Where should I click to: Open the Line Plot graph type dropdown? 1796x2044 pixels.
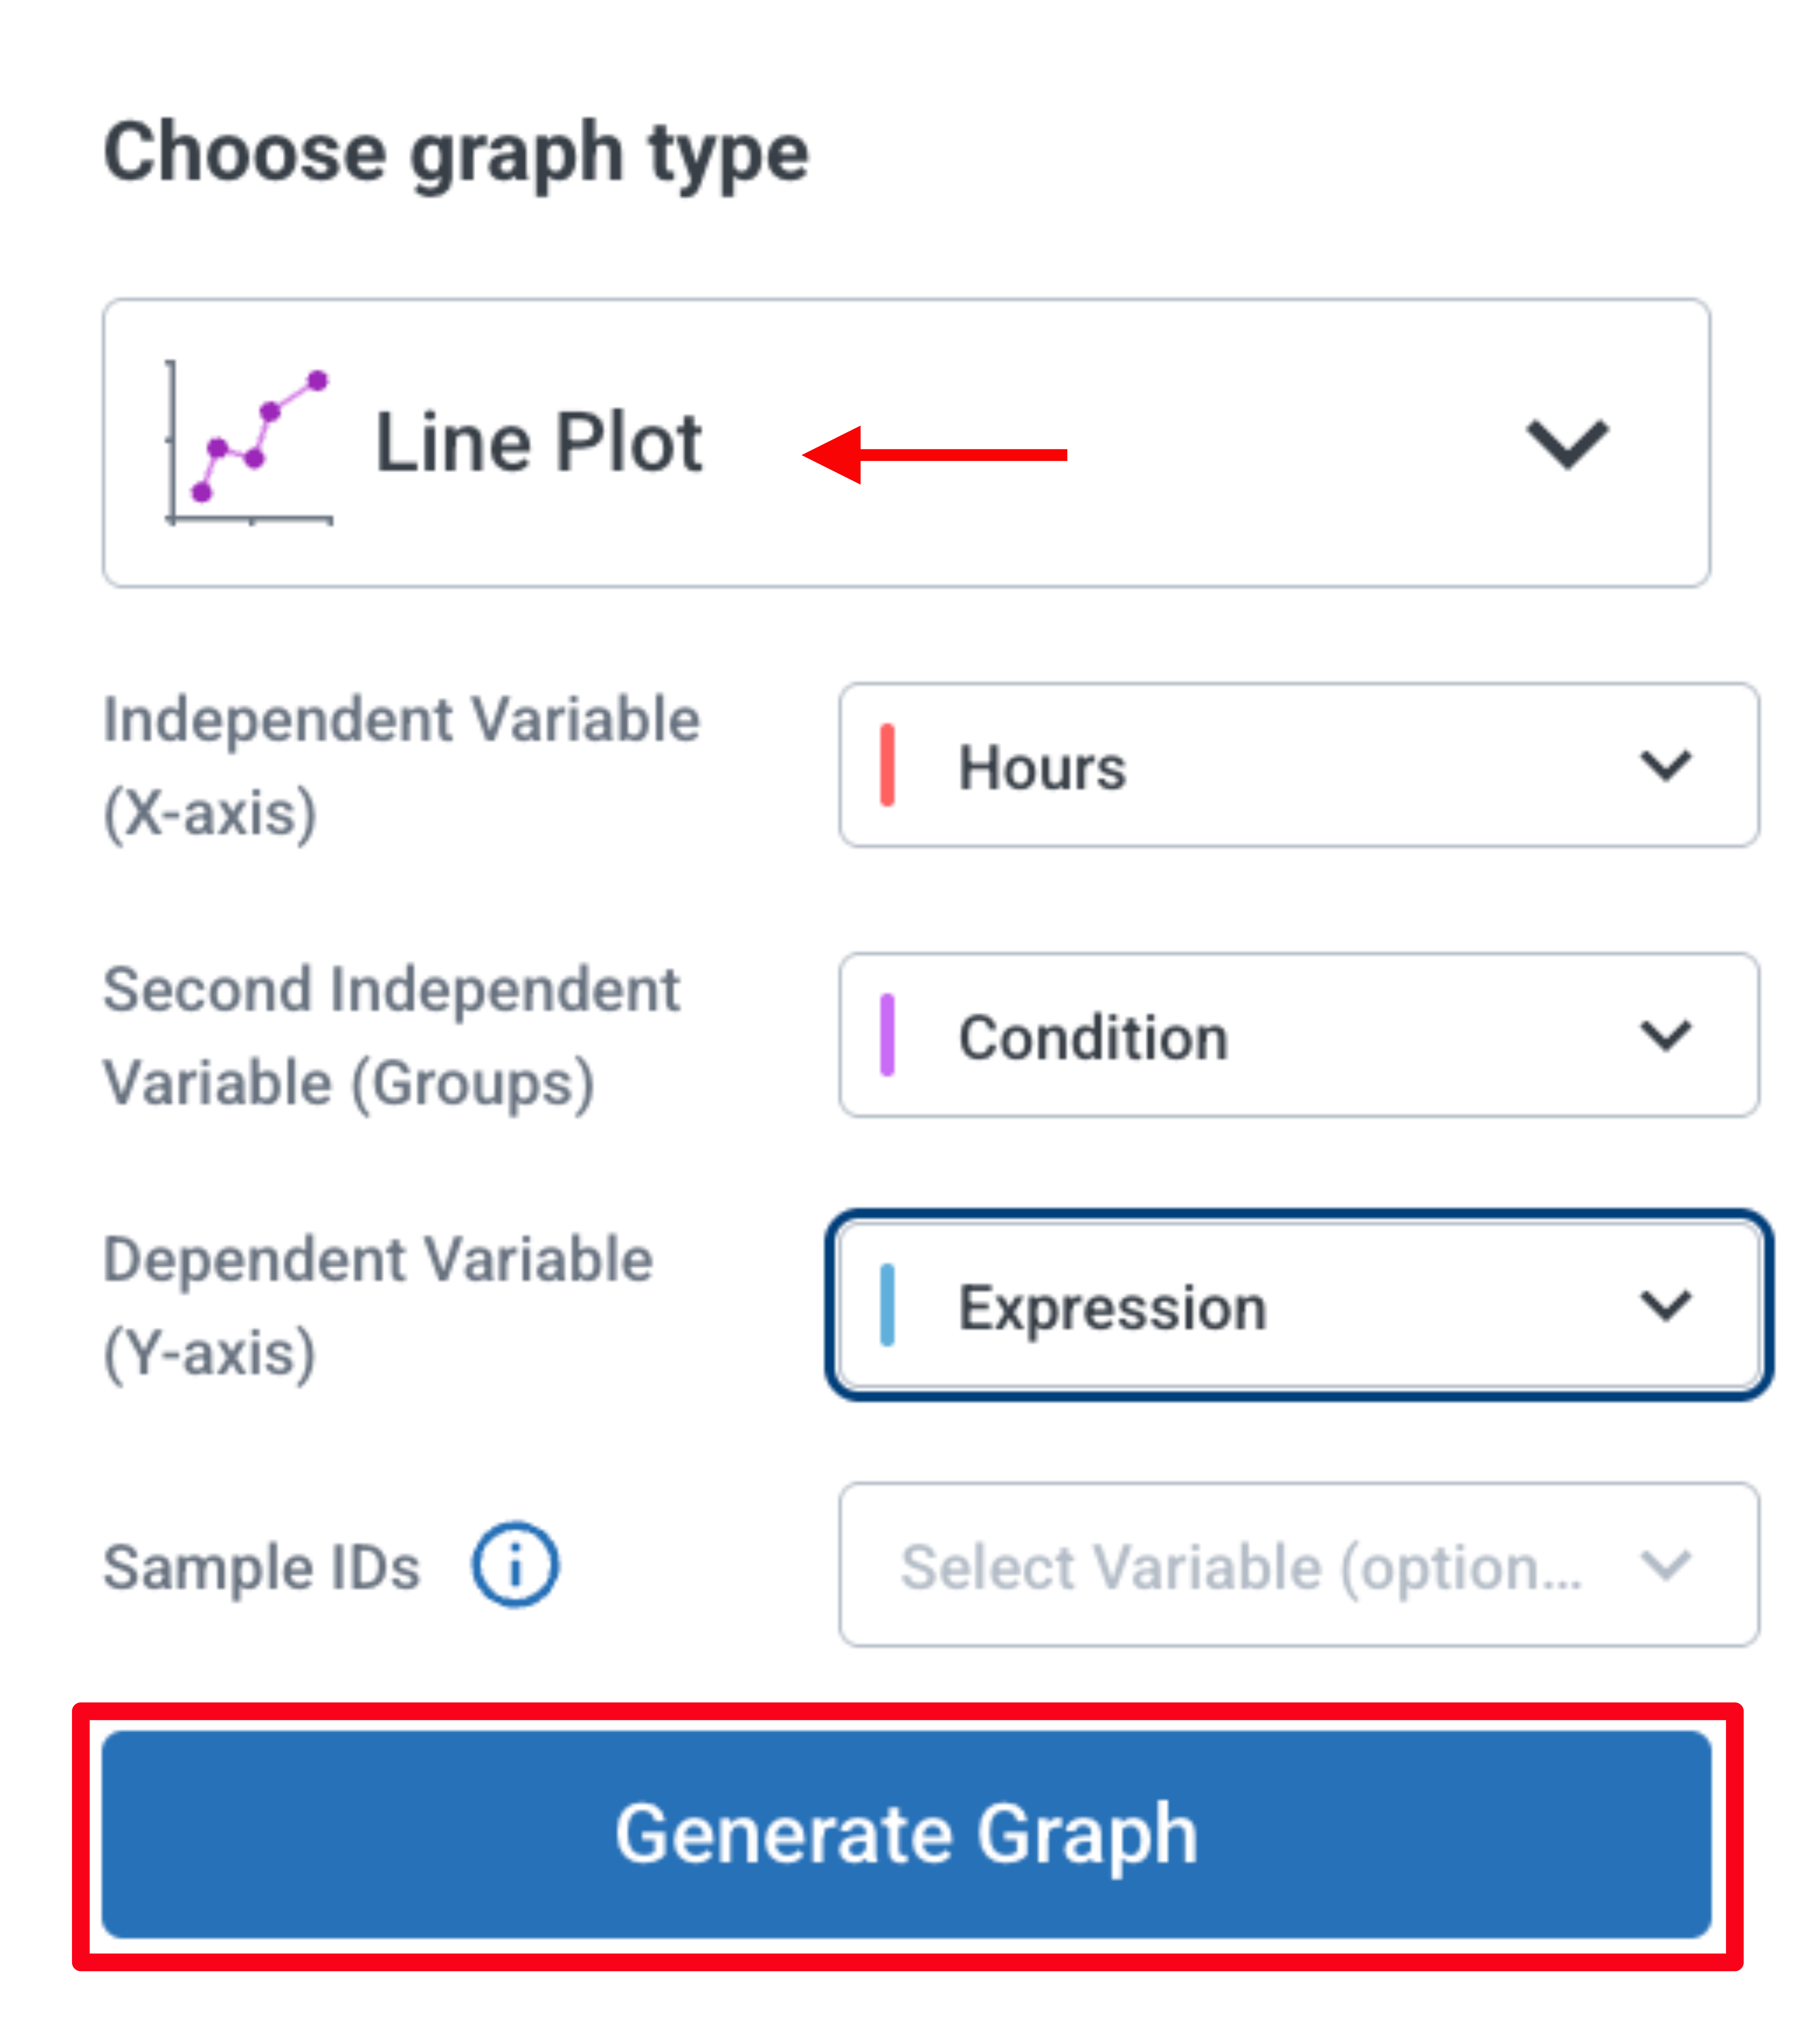click(906, 443)
